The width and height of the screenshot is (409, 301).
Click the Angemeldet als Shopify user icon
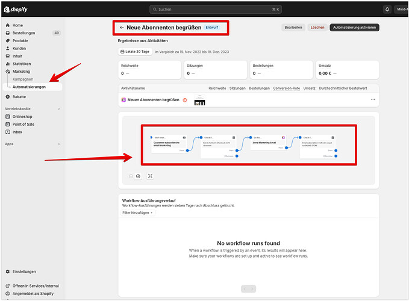click(8, 293)
